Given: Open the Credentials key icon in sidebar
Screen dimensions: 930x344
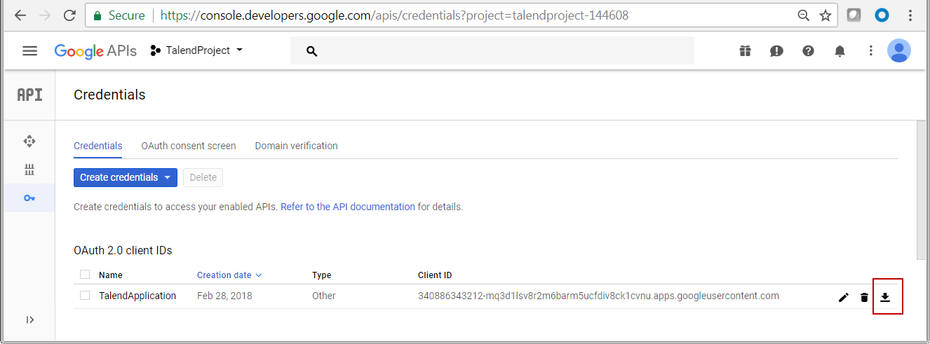Looking at the screenshot, I should click(x=29, y=198).
